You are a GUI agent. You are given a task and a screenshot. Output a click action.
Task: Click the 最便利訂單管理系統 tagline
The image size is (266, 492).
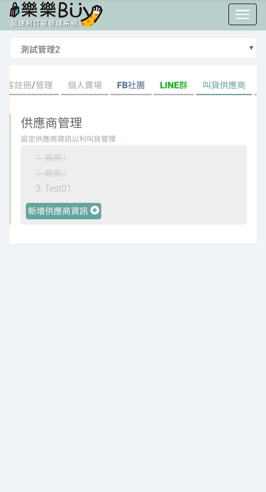point(44,23)
